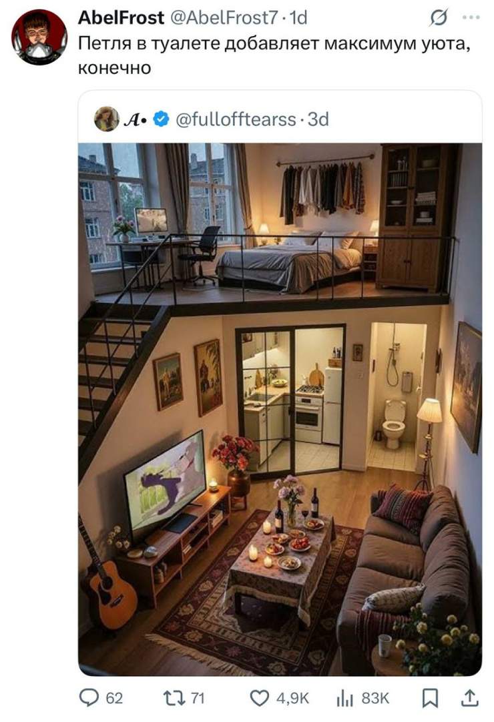The width and height of the screenshot is (494, 722).
Task: Click the tweet text about Петля в туалете
Action: pos(274,55)
